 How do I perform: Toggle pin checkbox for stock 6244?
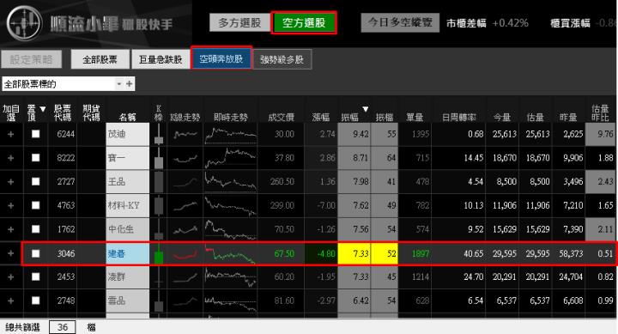point(35,134)
